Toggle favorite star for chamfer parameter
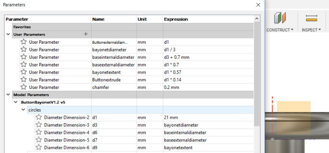The image size is (329, 153). [24, 87]
